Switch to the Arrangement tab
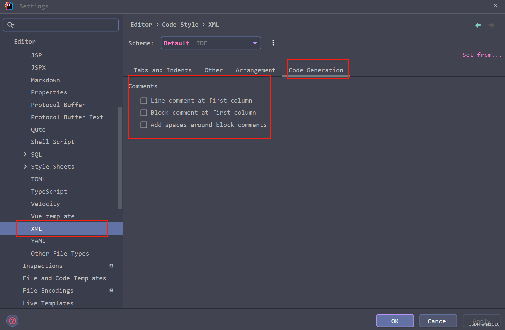Image resolution: width=505 pixels, height=330 pixels. coord(255,70)
